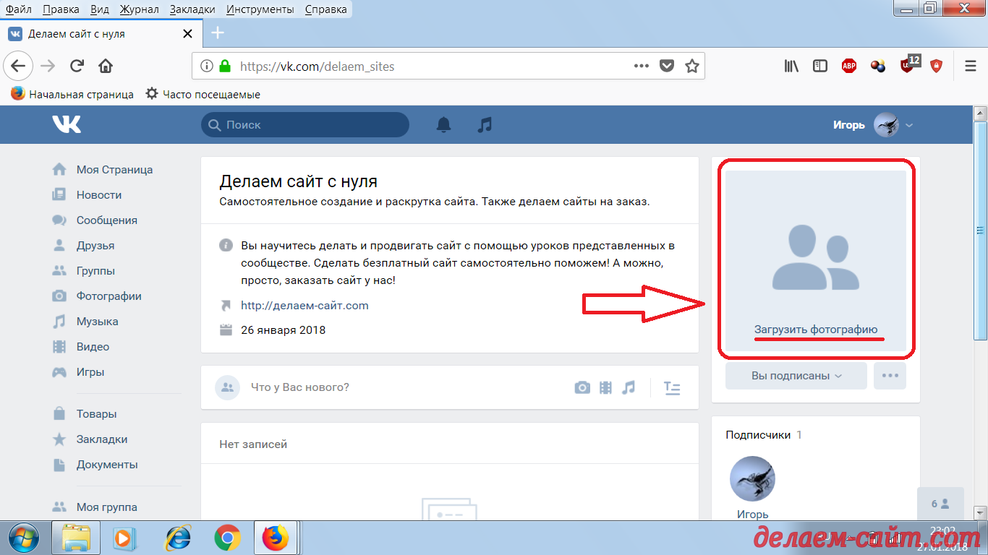Open the community three-dot actions menu
This screenshot has height=555, width=988.
[890, 376]
